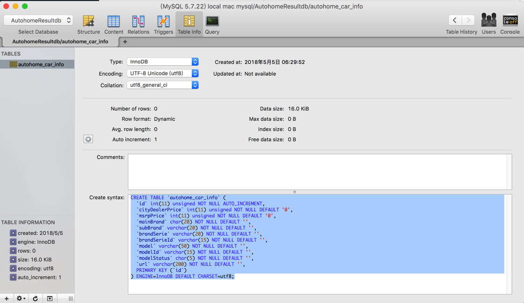This screenshot has width=524, height=303.
Task: Add a new connection tab
Action: tap(125, 41)
